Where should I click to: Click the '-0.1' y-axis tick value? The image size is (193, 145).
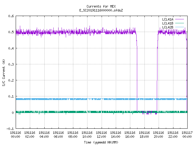point(10,129)
